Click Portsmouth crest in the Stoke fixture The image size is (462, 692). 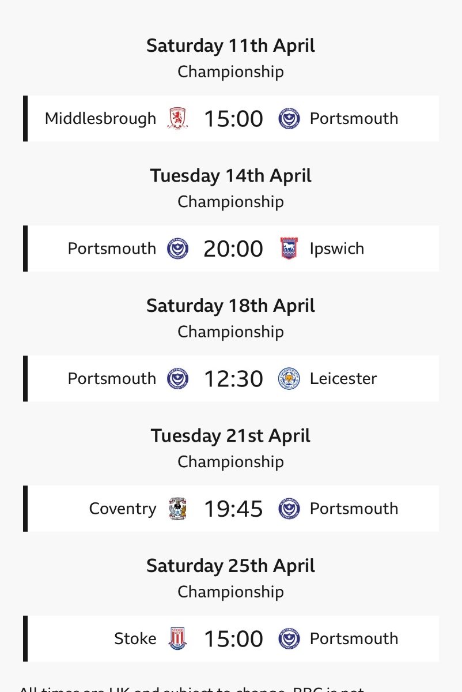pyautogui.click(x=289, y=638)
